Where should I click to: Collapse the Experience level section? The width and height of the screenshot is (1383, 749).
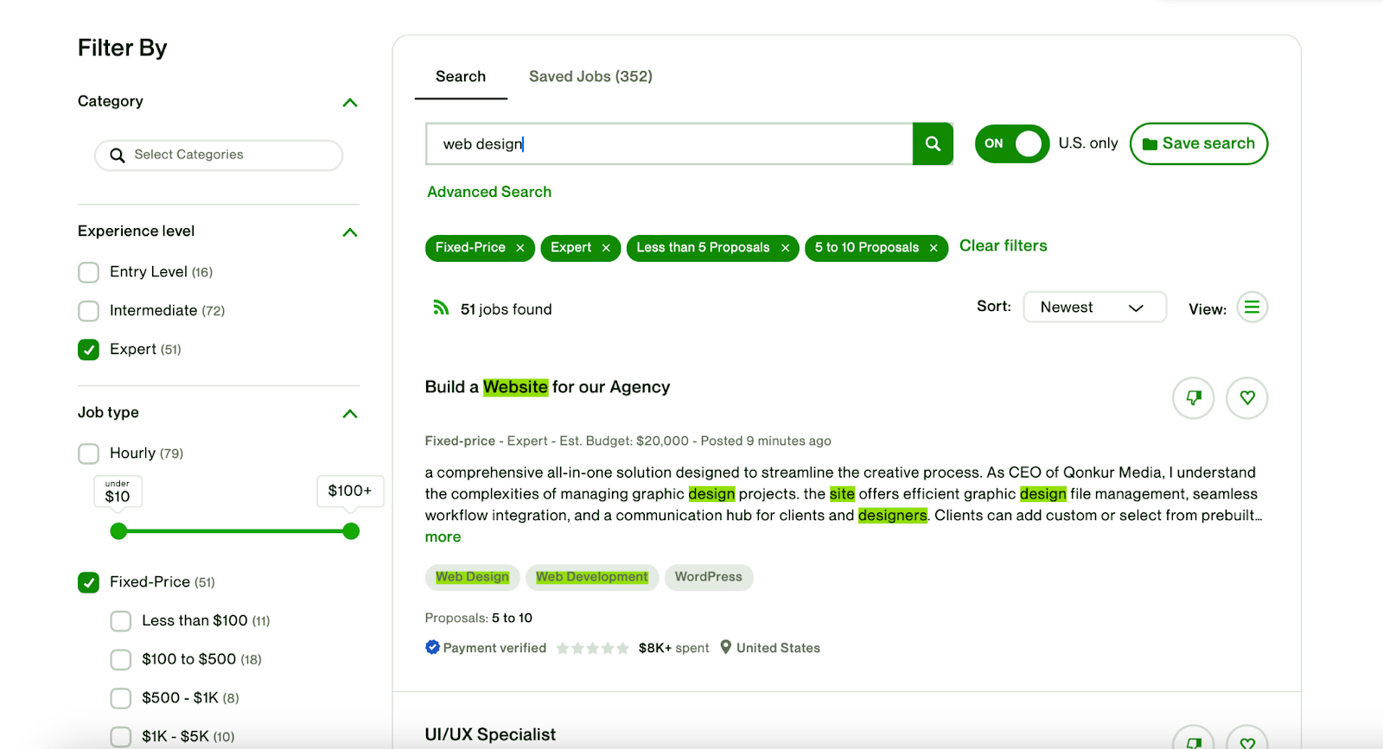tap(350, 232)
